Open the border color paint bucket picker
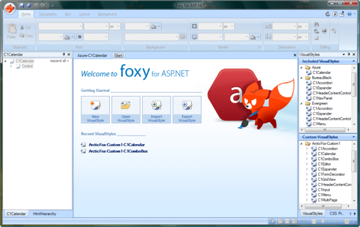Screen dimensions: 360x227 pos(255,37)
